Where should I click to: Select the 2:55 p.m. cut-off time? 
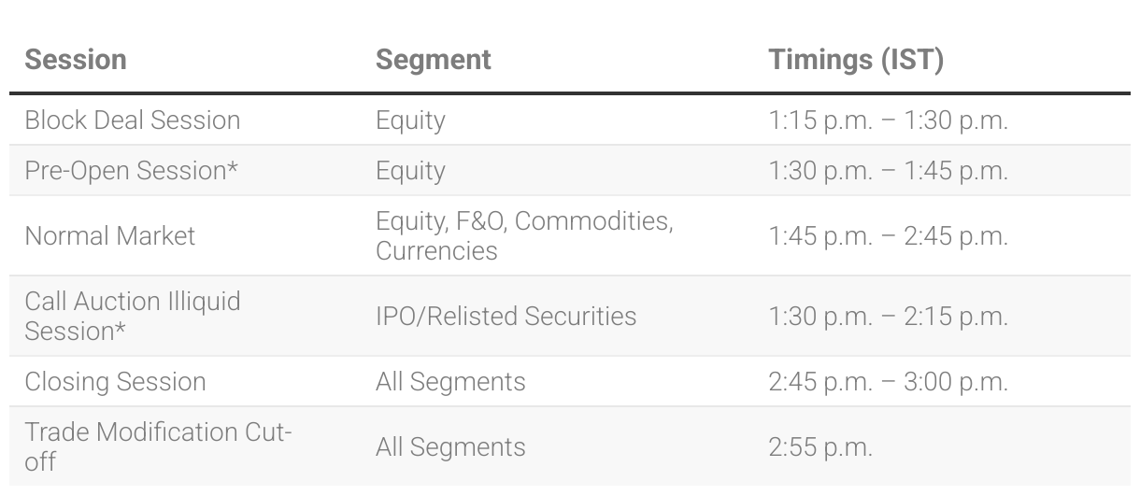click(819, 446)
